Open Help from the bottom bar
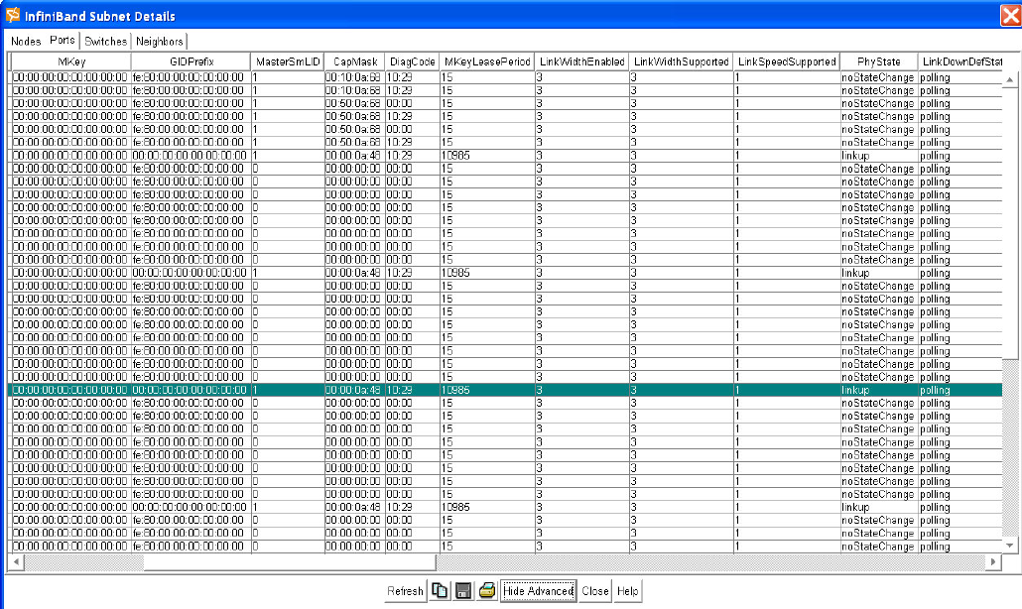 click(628, 591)
